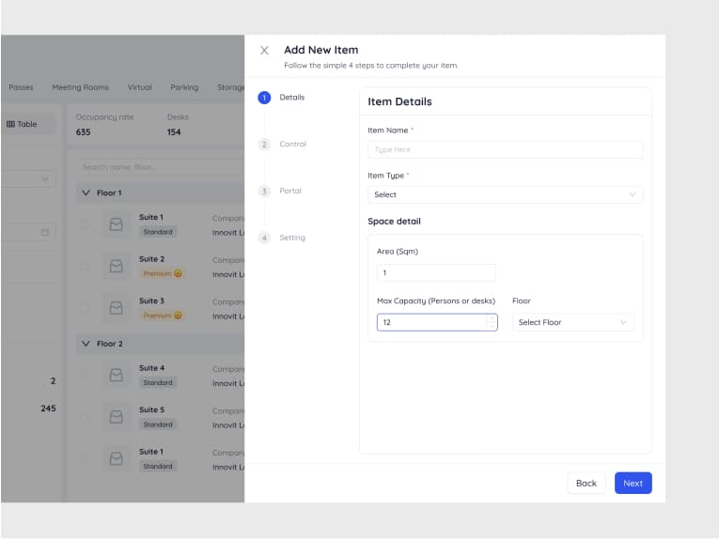Click the Desks value 154
Image resolution: width=719 pixels, height=539 pixels.
174,131
